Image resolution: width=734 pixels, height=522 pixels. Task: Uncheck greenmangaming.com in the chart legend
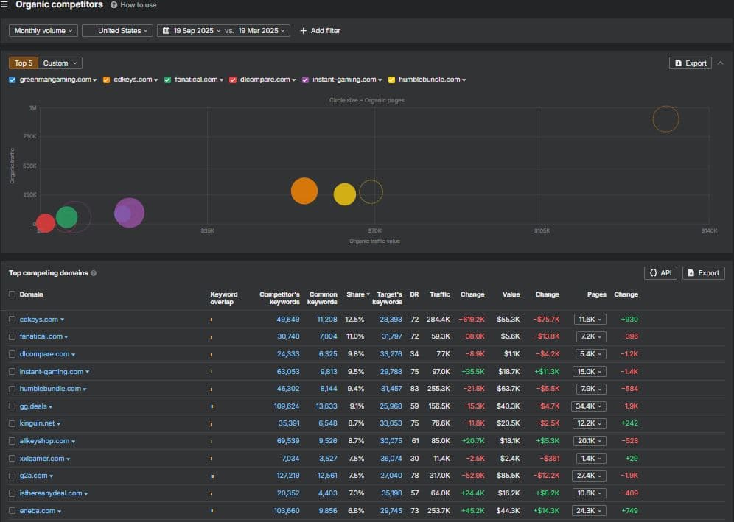tap(13, 80)
